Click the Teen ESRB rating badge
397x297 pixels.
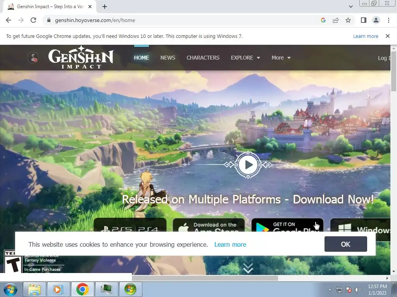pos(13,262)
